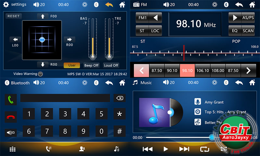Open contacts icon in Bluetooth bar
The width and height of the screenshot is (260, 156).
(x=82, y=149)
